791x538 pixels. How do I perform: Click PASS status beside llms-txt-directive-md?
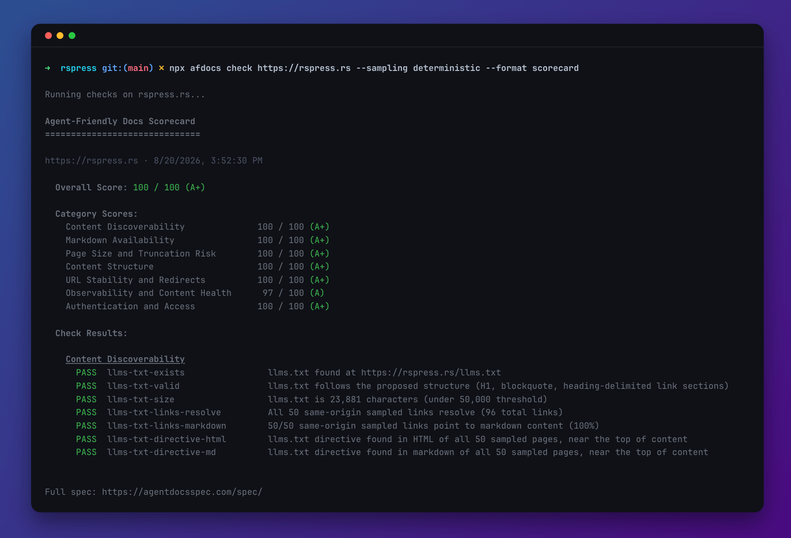(86, 452)
